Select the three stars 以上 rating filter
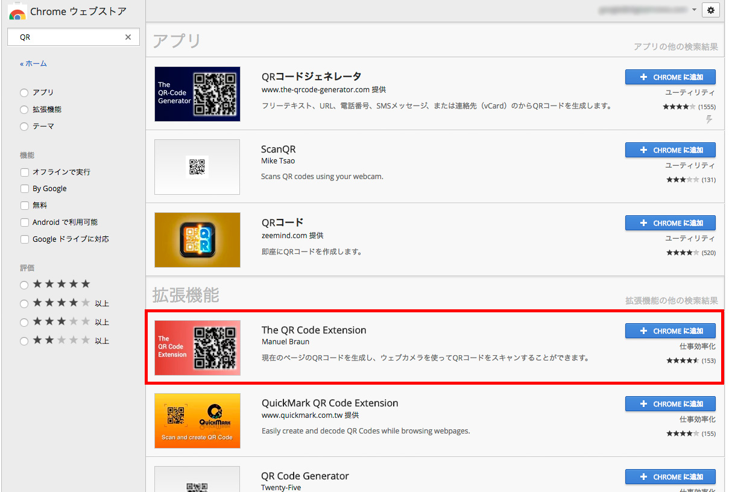The height and width of the screenshot is (492, 732). coord(24,322)
